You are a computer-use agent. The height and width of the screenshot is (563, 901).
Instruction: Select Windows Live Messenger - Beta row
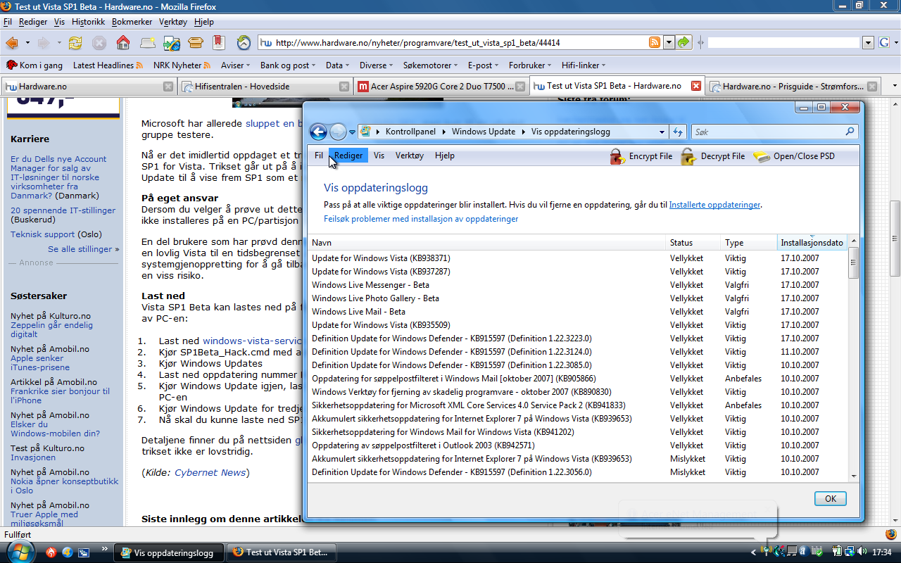(577, 285)
